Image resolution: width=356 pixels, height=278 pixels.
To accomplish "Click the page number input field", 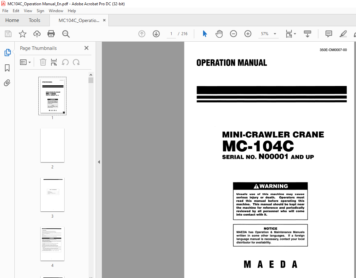I will (171, 34).
